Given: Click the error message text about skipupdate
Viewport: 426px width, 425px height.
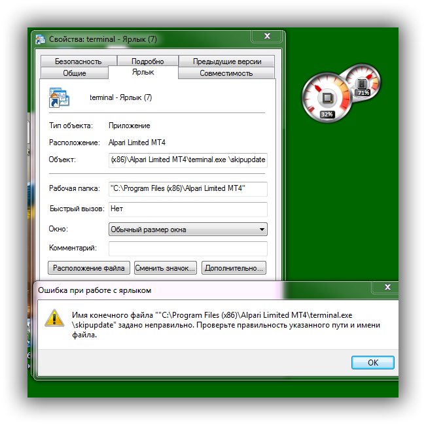Looking at the screenshot, I should point(226,325).
